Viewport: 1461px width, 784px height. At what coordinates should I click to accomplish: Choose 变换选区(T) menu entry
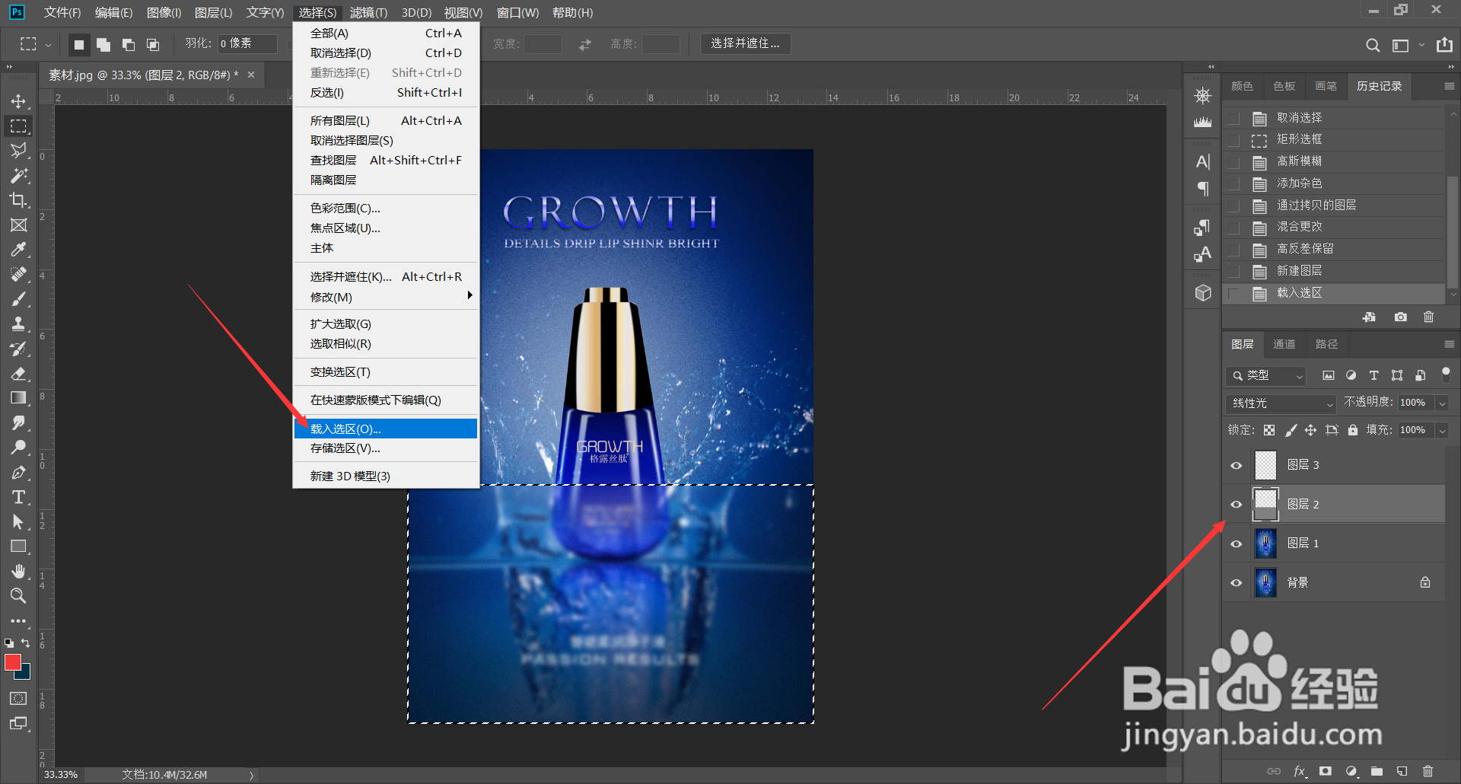386,372
